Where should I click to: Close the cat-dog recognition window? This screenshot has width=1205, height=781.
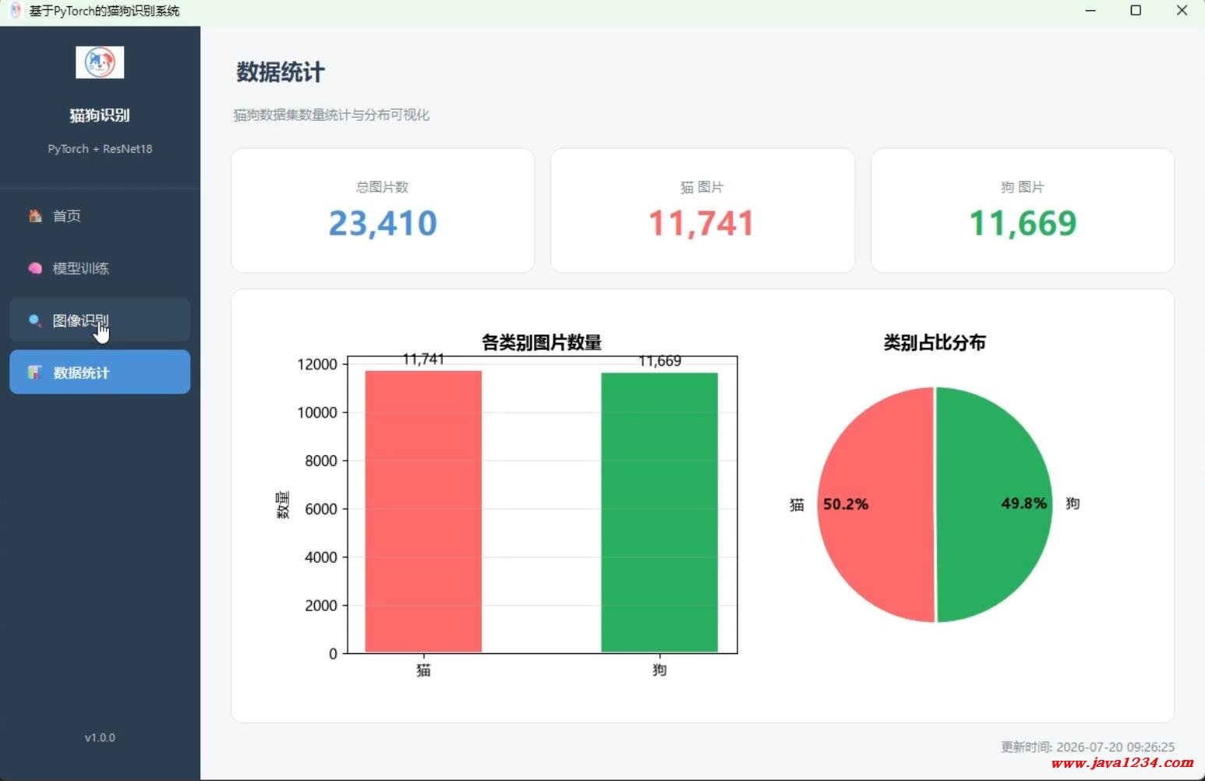point(1182,11)
